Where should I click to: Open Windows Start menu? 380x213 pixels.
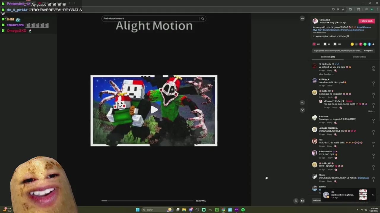pos(137,210)
